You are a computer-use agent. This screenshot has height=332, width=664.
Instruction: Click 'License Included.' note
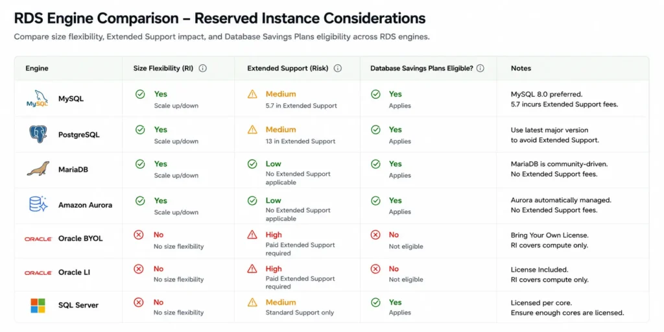(539, 269)
